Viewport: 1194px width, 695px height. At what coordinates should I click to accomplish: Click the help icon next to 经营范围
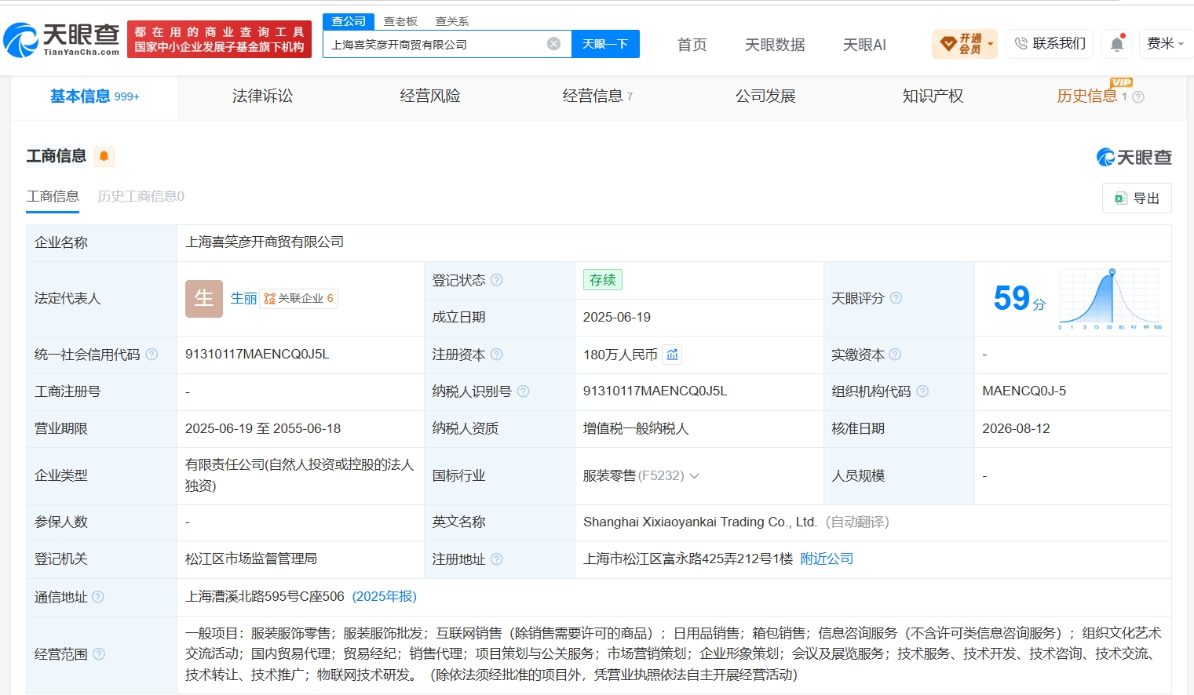pyautogui.click(x=99, y=654)
